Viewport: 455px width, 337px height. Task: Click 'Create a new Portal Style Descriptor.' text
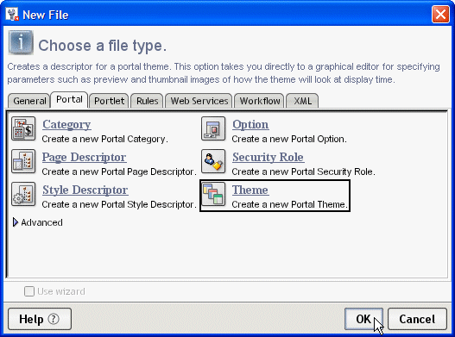click(x=119, y=204)
